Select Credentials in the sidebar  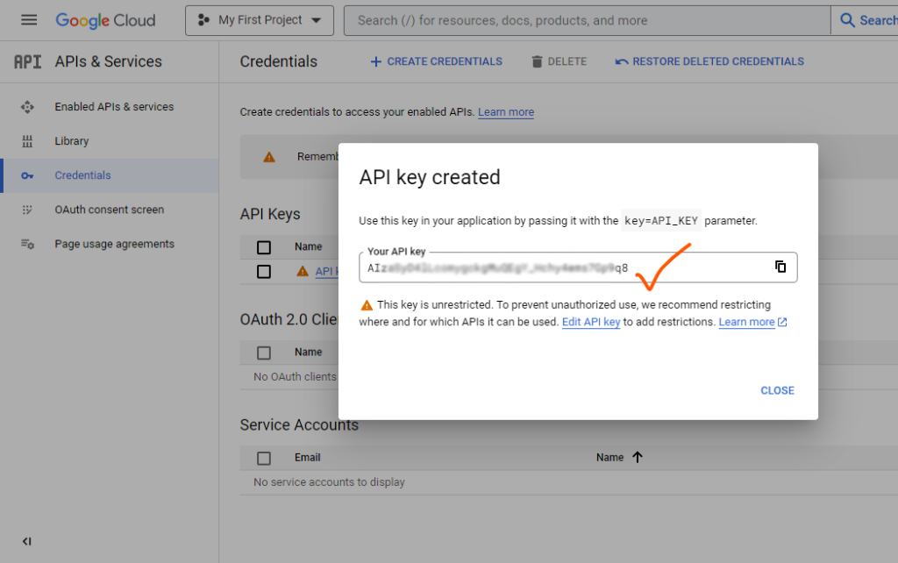[x=82, y=175]
